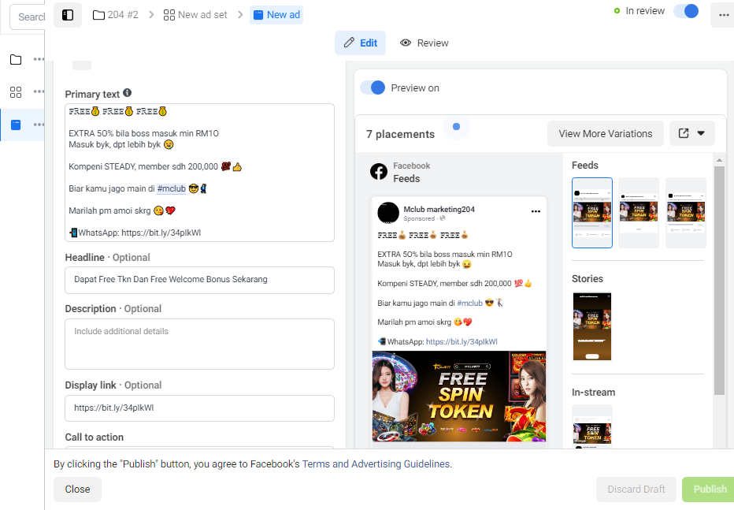Open the Primary text info icon
The width and height of the screenshot is (734, 510).
coord(128,93)
